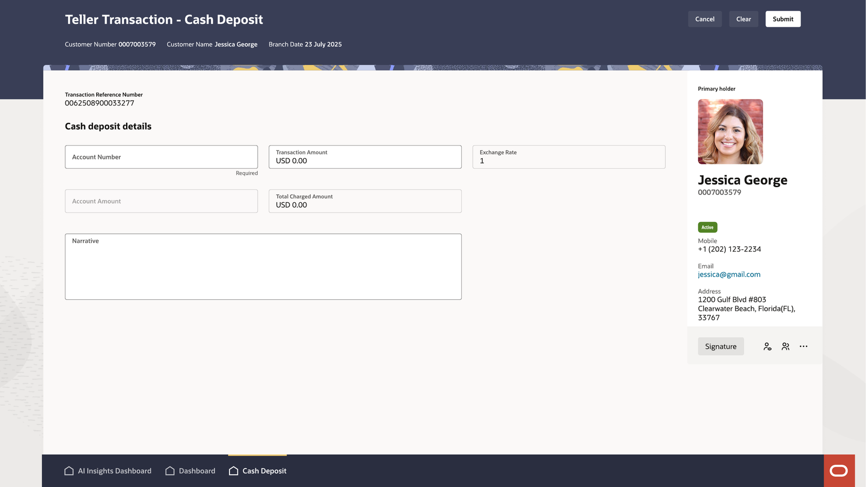Cancel the cash deposit transaction

tap(705, 19)
